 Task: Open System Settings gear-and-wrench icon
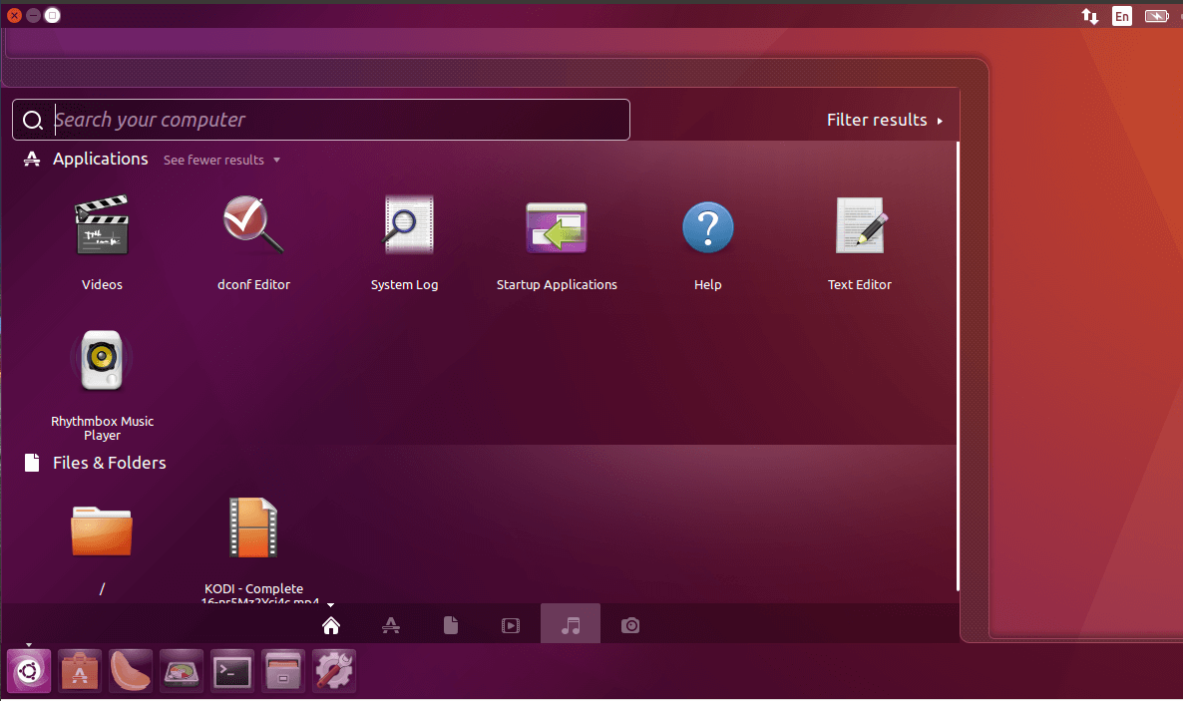[x=334, y=672]
